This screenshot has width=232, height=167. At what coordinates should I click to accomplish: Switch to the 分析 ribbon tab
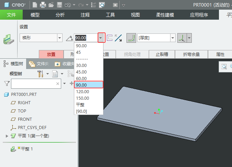(x=60, y=15)
